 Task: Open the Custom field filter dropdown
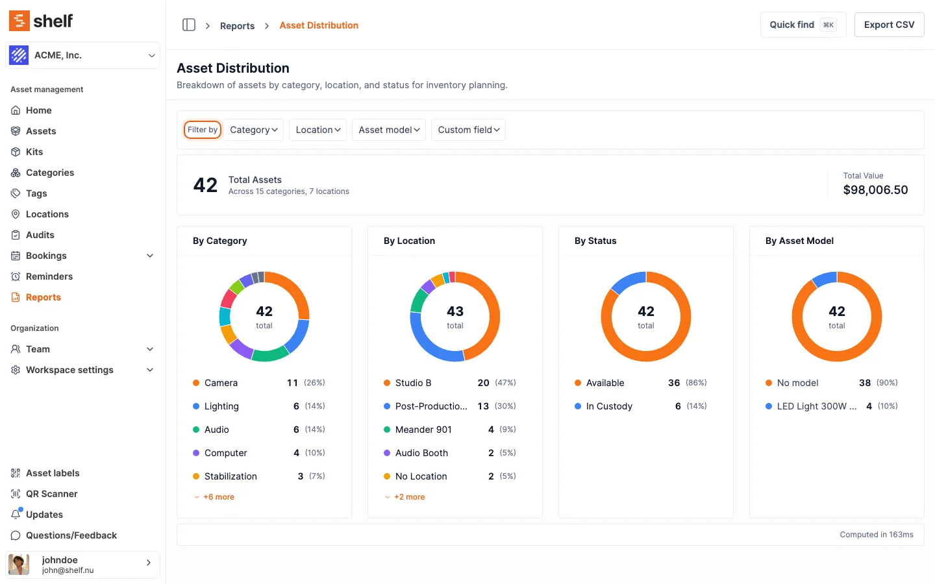[x=468, y=130]
